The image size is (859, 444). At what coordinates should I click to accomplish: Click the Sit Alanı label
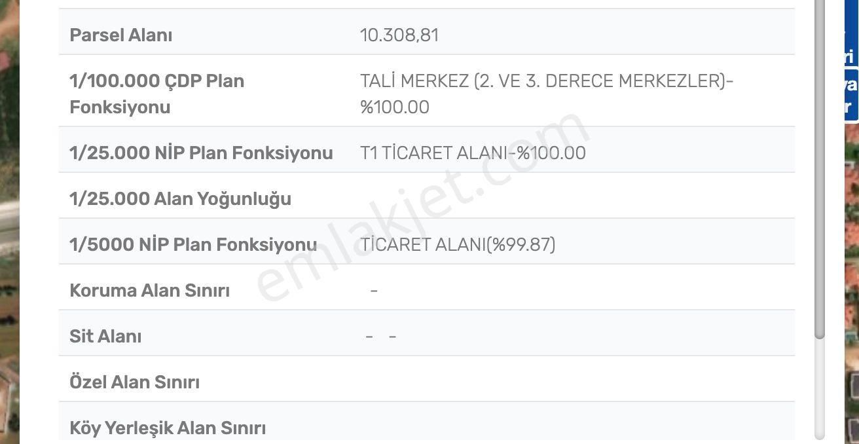click(105, 335)
